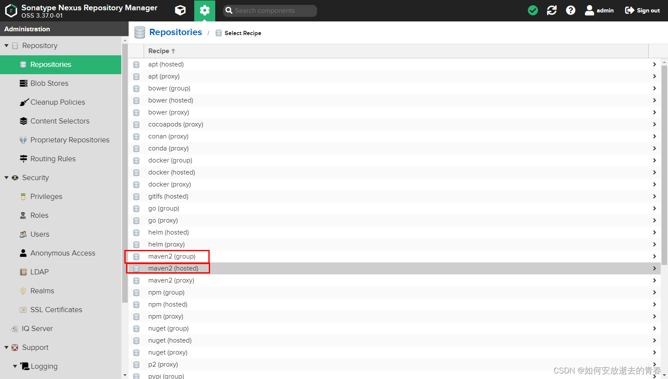
Task: Click the chevron on the helm (hosted) row
Action: tap(654, 232)
